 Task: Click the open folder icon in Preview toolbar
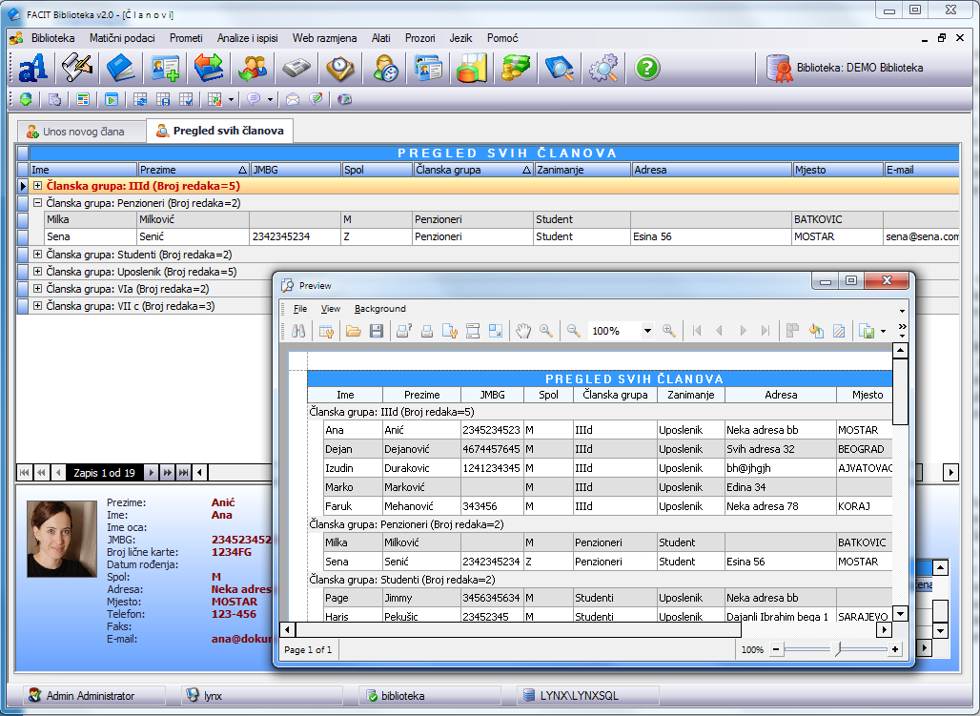(353, 331)
